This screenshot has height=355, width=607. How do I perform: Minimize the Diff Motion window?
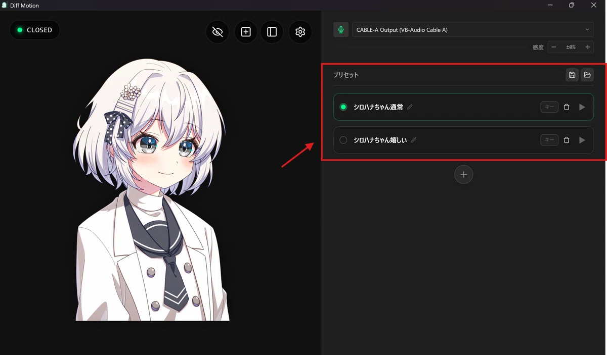coord(549,5)
